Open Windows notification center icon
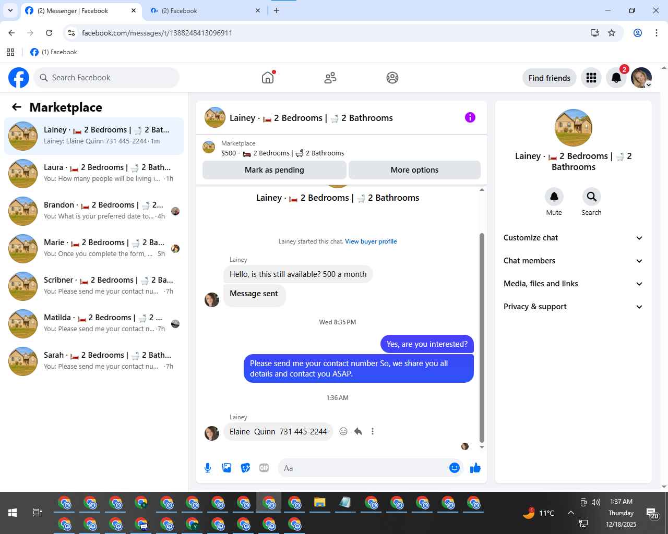This screenshot has height=534, width=668. 652,513
